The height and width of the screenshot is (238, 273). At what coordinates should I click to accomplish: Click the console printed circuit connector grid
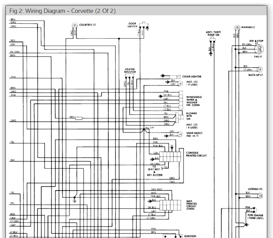(170, 157)
